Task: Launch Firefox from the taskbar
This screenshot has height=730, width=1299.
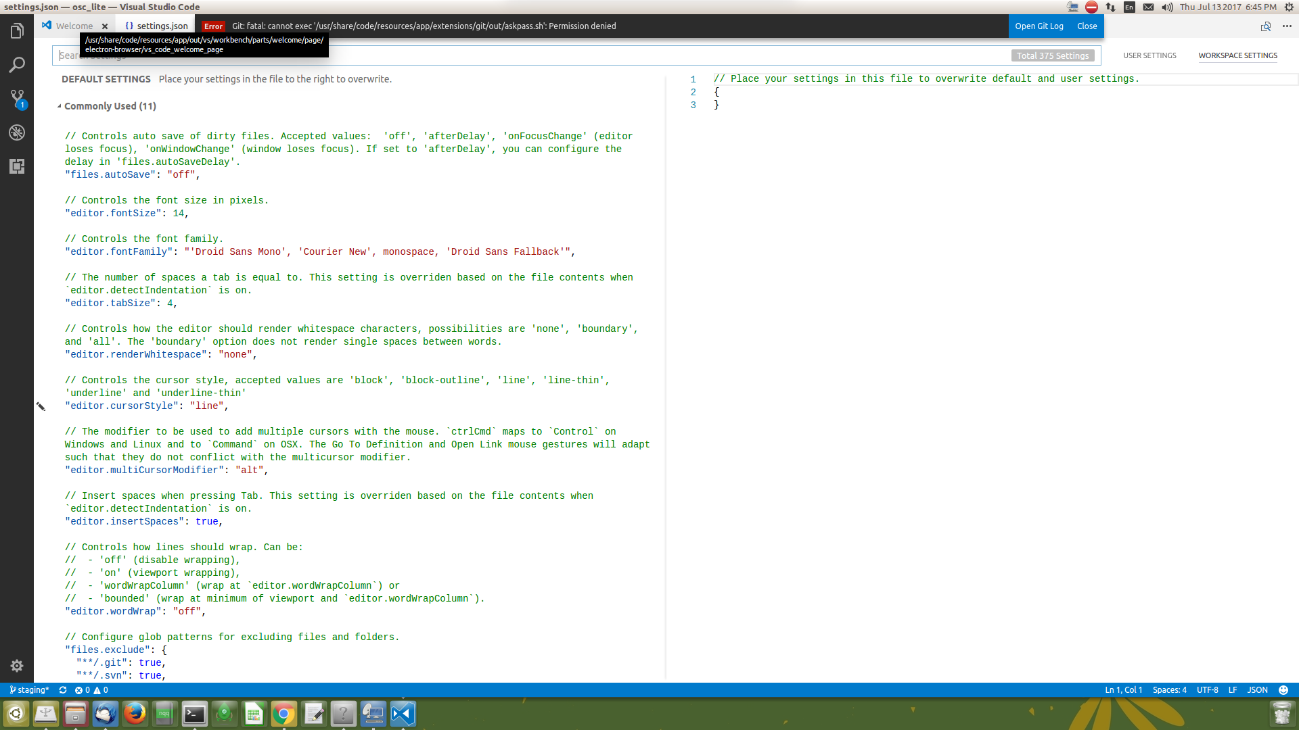Action: [x=135, y=714]
